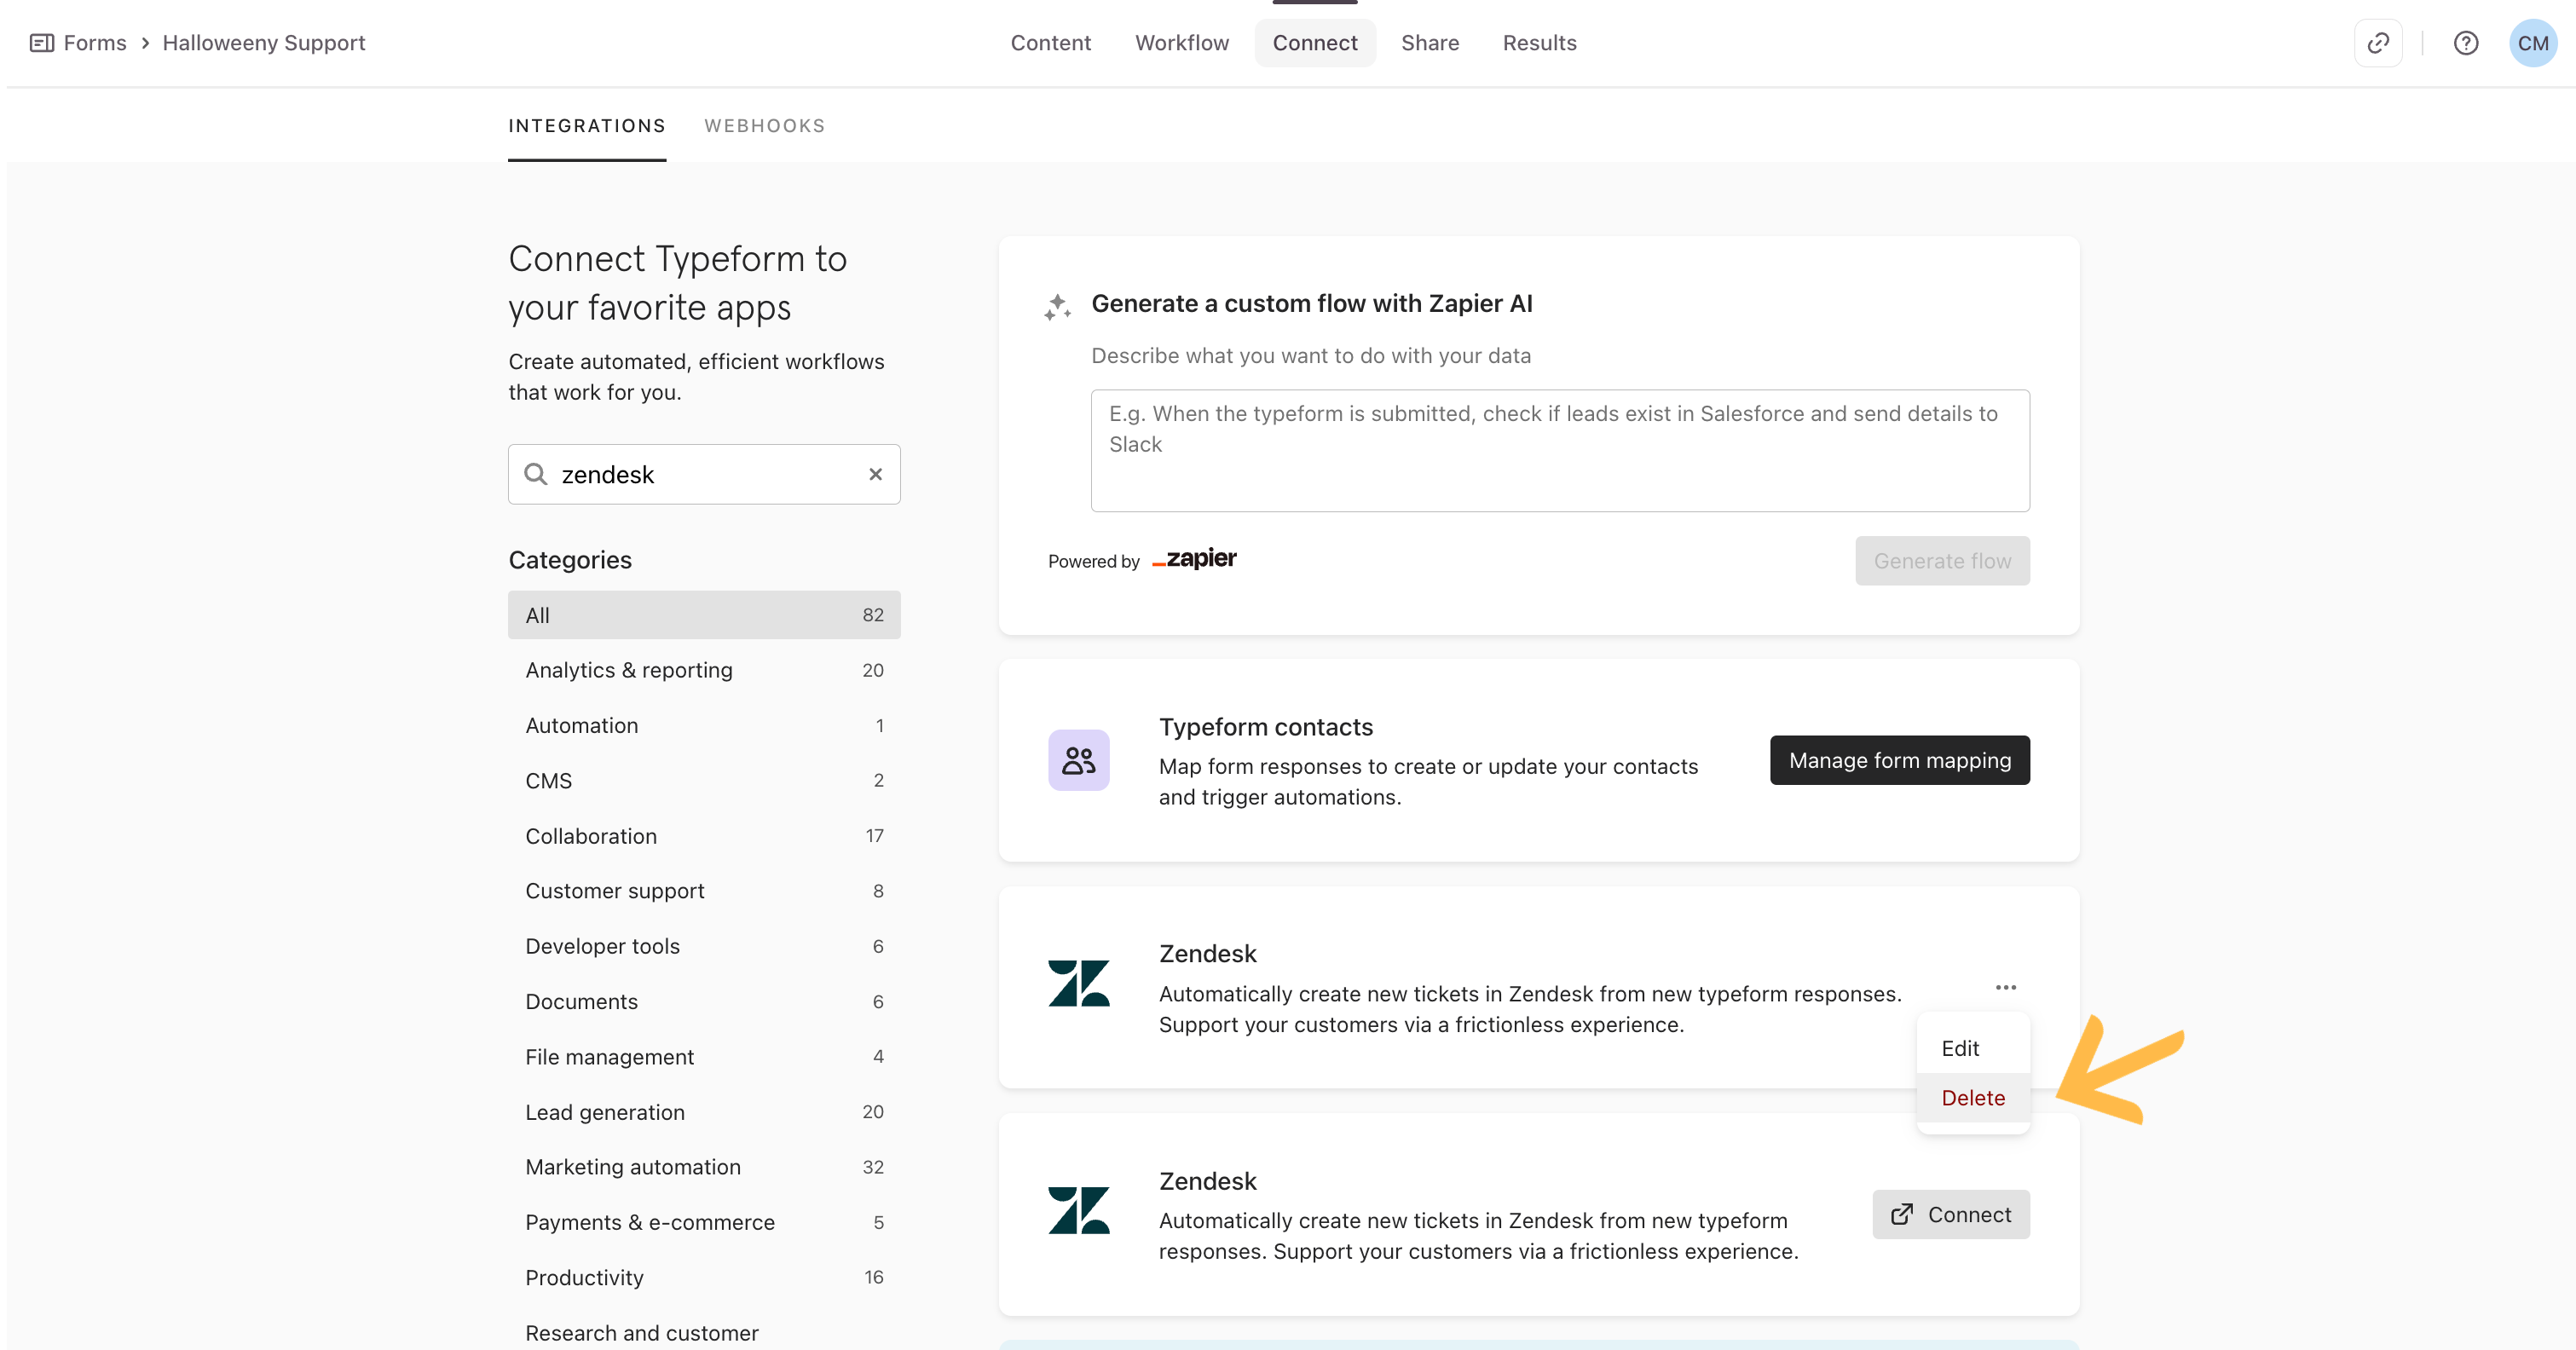
Task: Clear the zendesk search with X
Action: pos(875,474)
